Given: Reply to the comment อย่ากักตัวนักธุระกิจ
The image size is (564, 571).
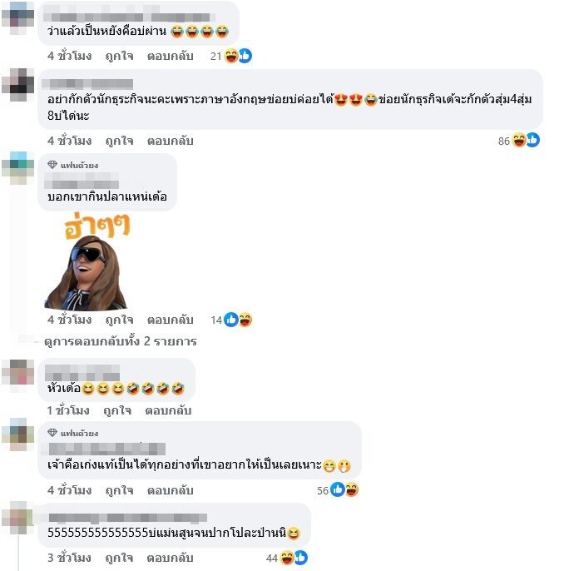Looking at the screenshot, I should click(170, 141).
